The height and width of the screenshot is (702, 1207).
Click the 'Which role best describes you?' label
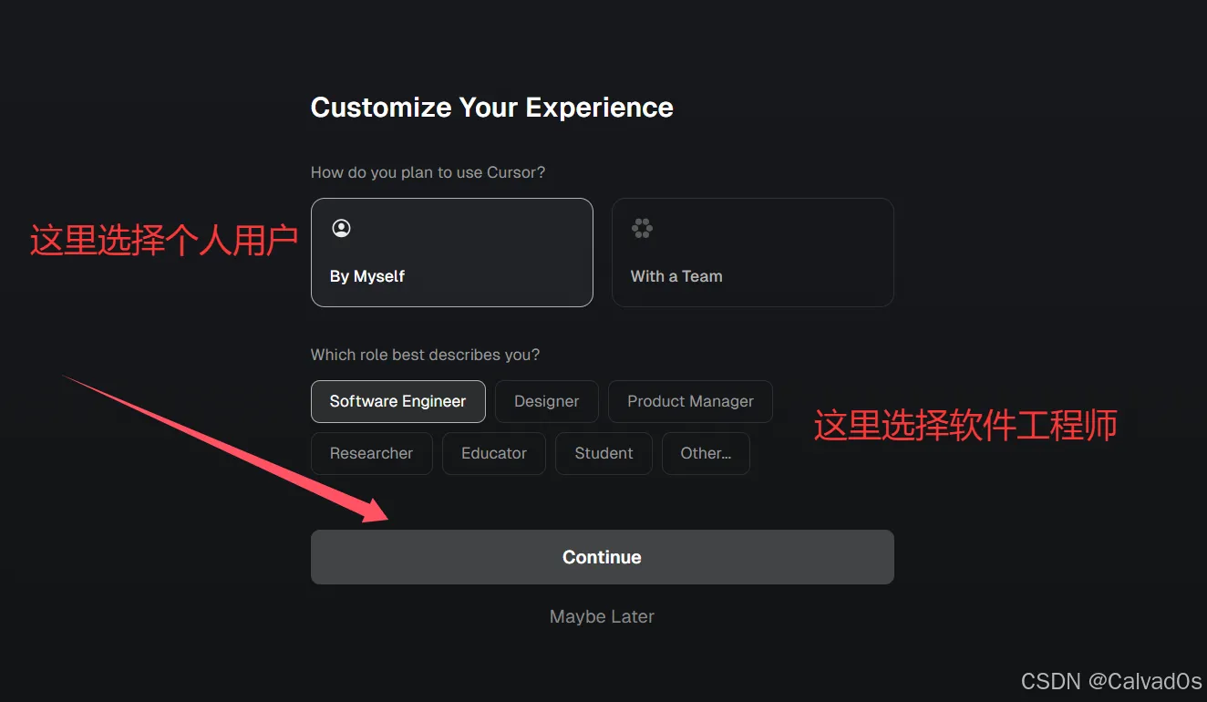coord(426,355)
